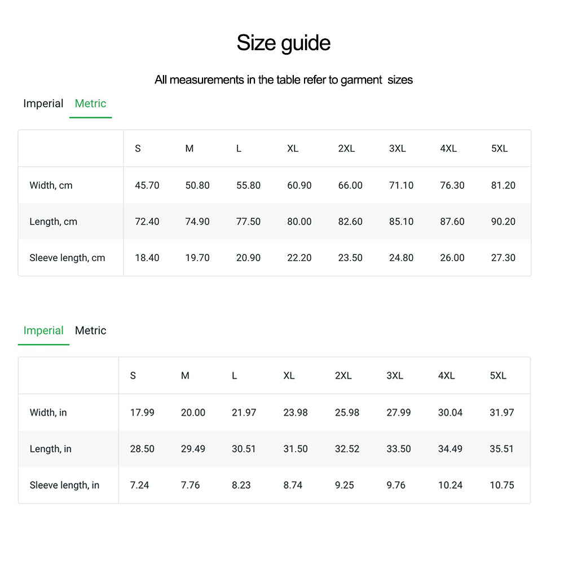Switch to the inactive black Metric tab
The height and width of the screenshot is (564, 564).
tap(90, 331)
